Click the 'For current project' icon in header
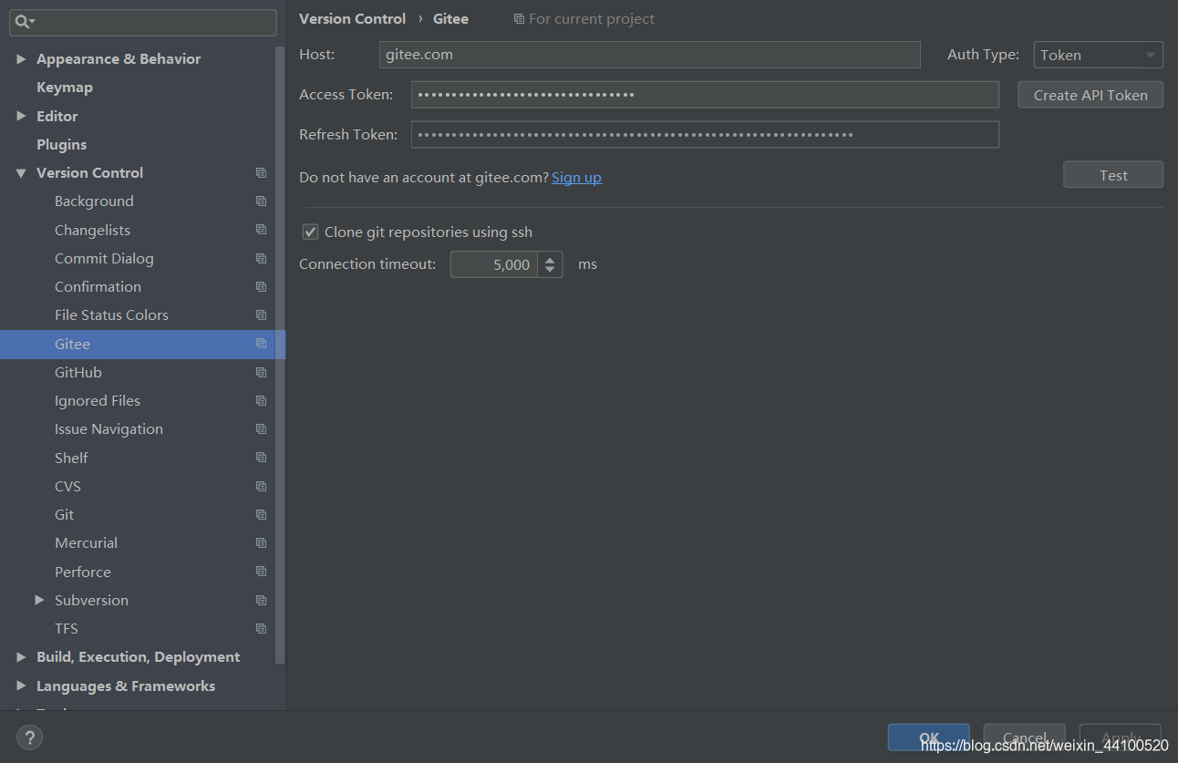1178x763 pixels. coord(519,18)
